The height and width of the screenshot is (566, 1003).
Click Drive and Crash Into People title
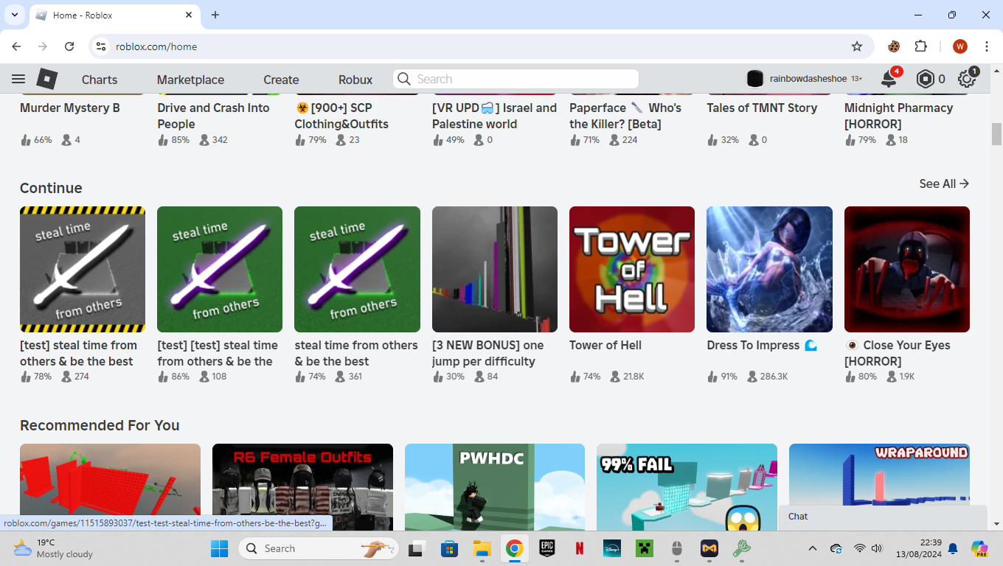click(213, 116)
